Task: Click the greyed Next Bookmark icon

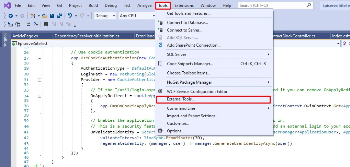Action: [x=61, y=24]
